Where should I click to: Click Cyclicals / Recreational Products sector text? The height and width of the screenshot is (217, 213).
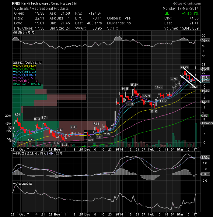point(41,9)
